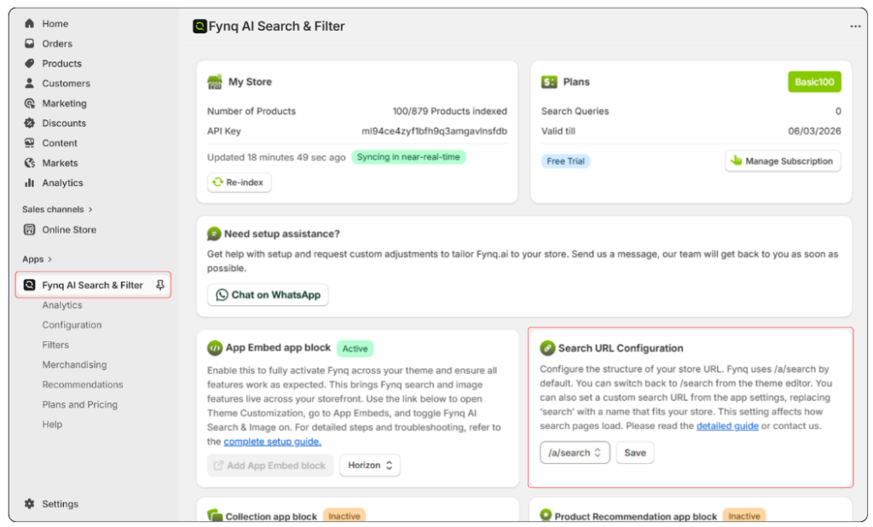Screen dimensions: 873x527
Task: Click the 100/879 Products indexed text
Action: (x=449, y=111)
